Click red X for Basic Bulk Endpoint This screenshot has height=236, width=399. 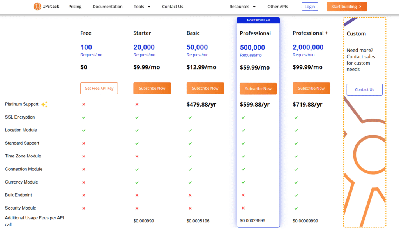pyautogui.click(x=190, y=195)
